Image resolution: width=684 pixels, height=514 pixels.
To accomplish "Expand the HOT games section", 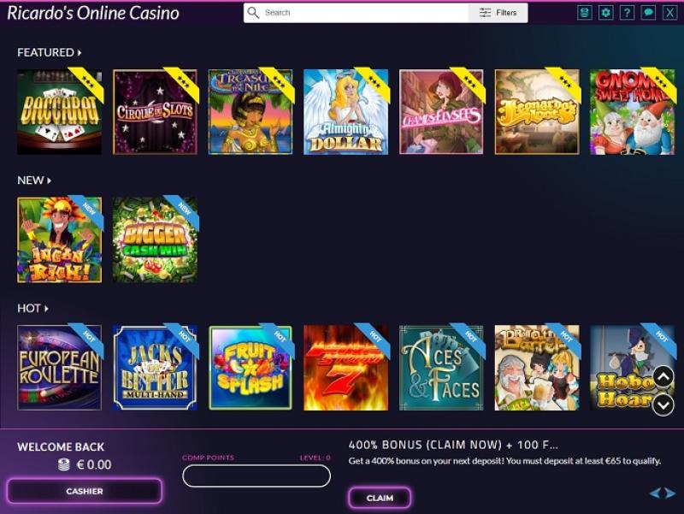I will coord(33,309).
